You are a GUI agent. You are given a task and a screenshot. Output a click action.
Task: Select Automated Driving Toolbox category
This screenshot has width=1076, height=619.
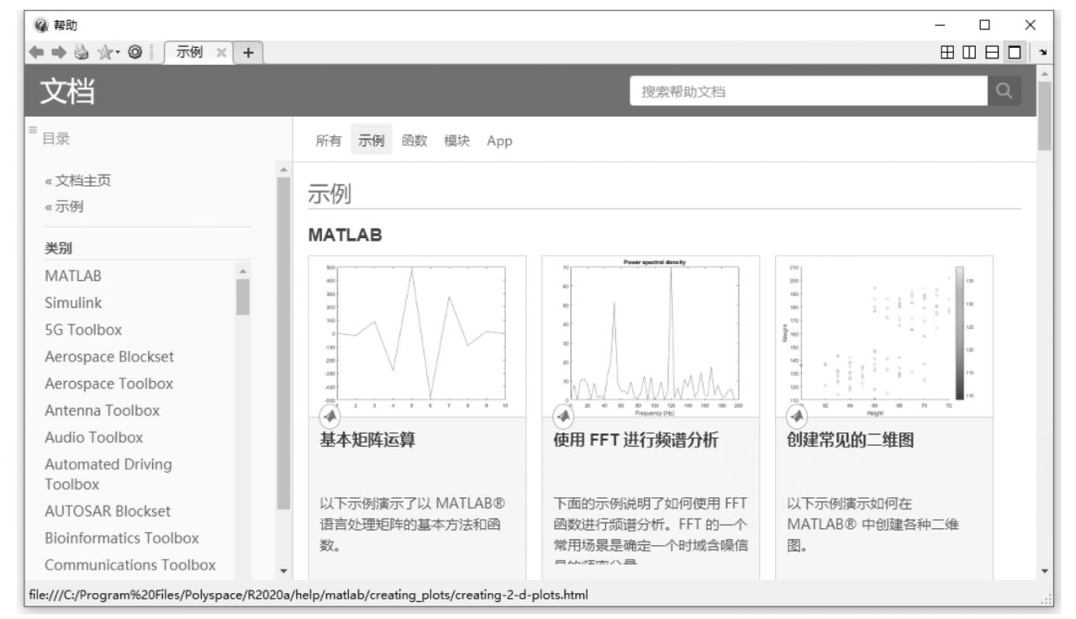point(108,474)
